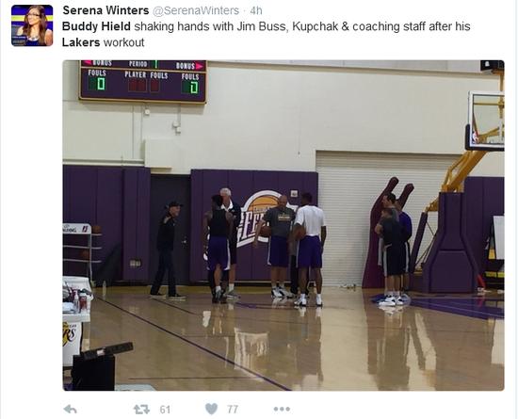
Task: Open Serena Winters profile avatar
Action: [x=32, y=25]
